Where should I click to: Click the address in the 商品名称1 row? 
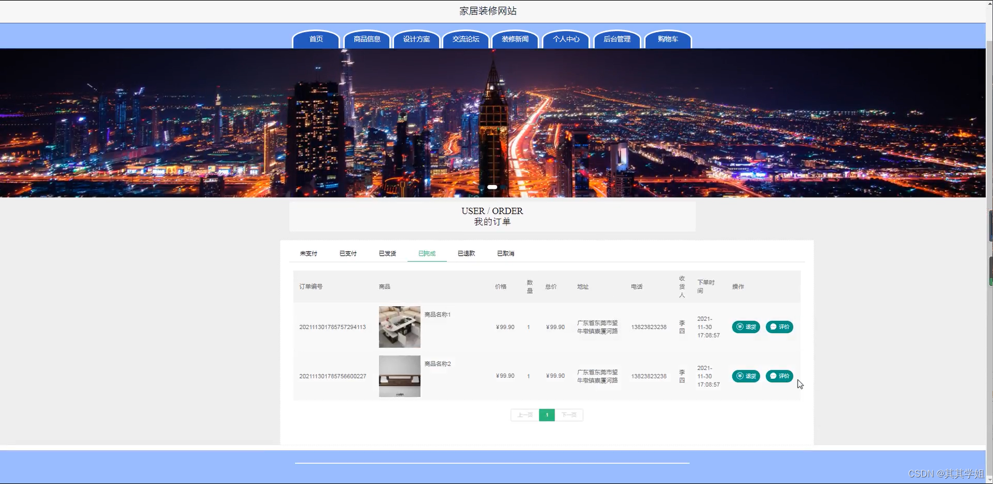(597, 327)
